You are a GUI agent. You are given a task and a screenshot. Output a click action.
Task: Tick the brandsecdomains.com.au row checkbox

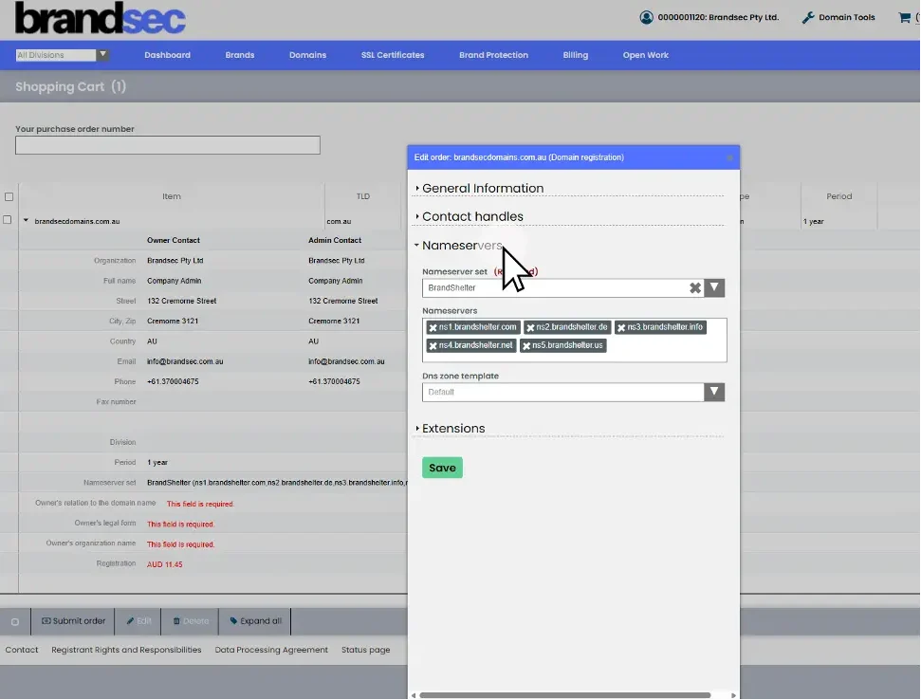[x=7, y=220]
